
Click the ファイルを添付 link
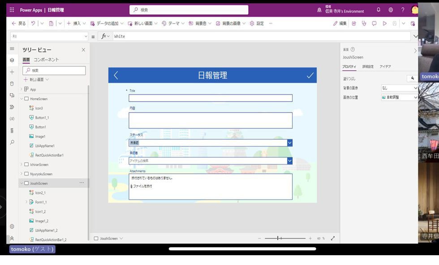click(142, 186)
